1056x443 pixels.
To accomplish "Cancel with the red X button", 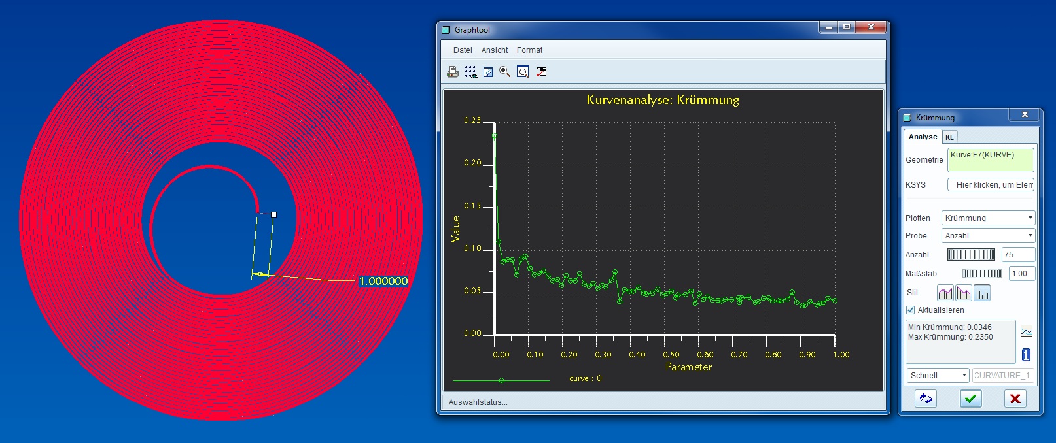I will pyautogui.click(x=1015, y=399).
